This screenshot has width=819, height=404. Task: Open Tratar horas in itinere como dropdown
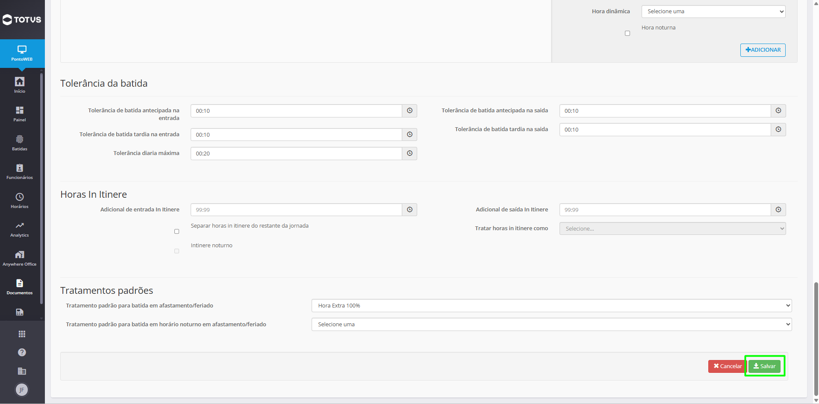click(x=672, y=228)
